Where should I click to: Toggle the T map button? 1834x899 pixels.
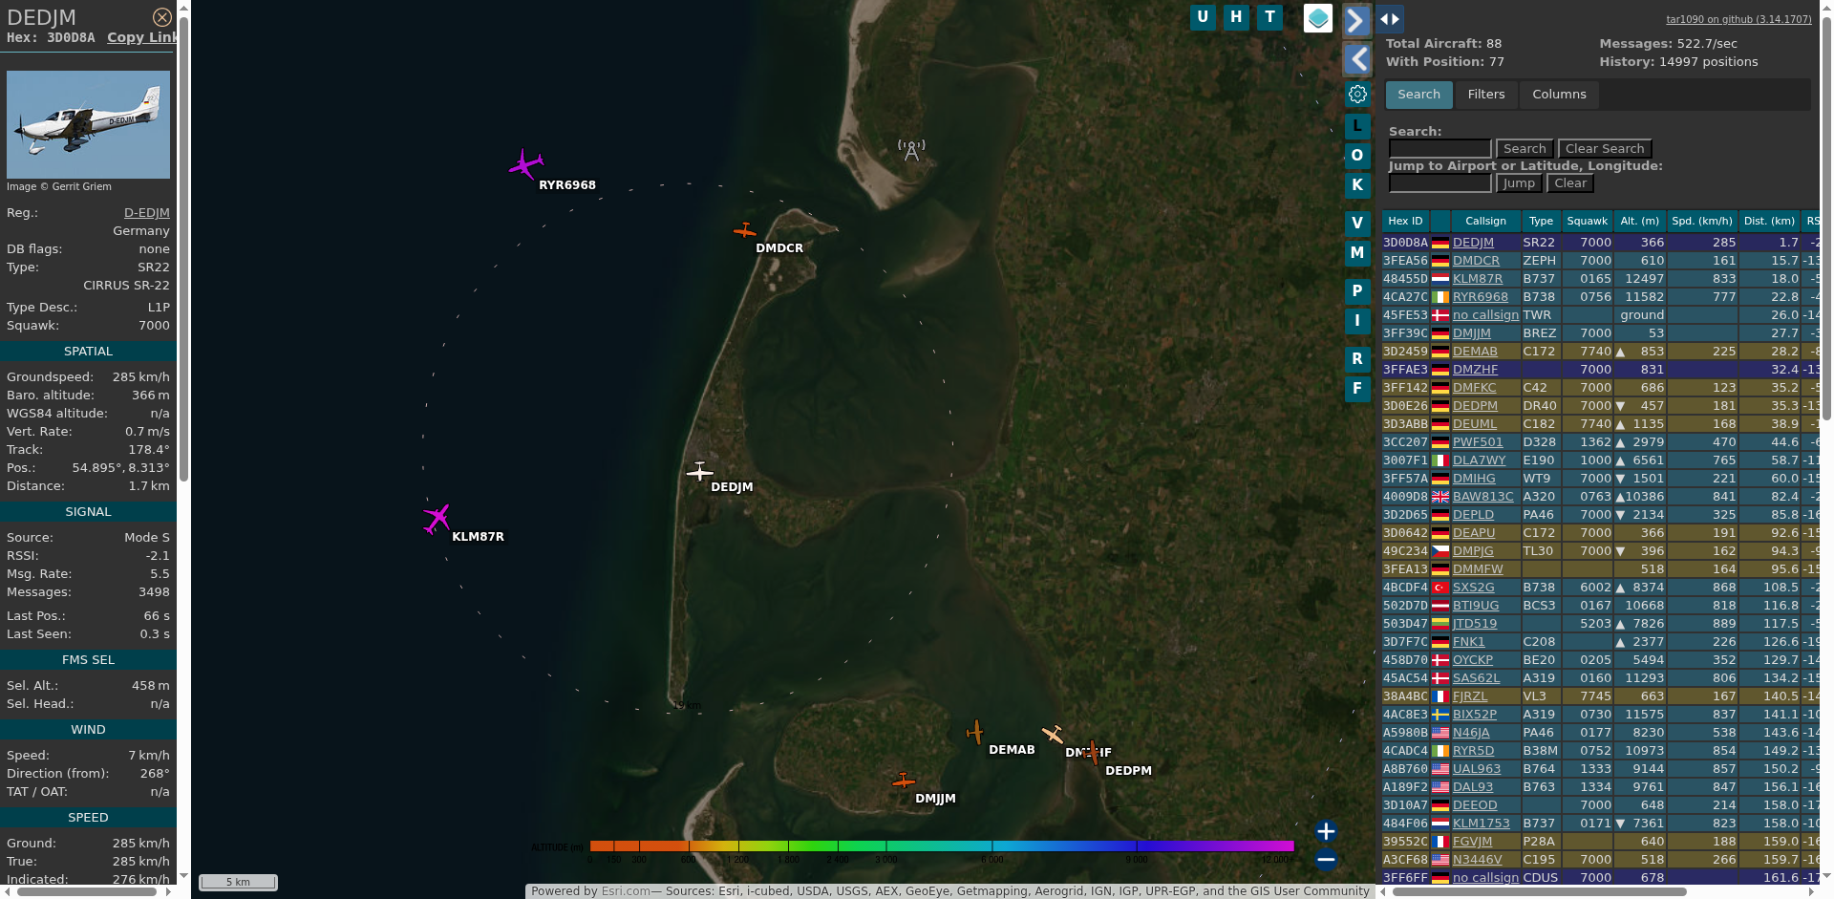pos(1269,17)
